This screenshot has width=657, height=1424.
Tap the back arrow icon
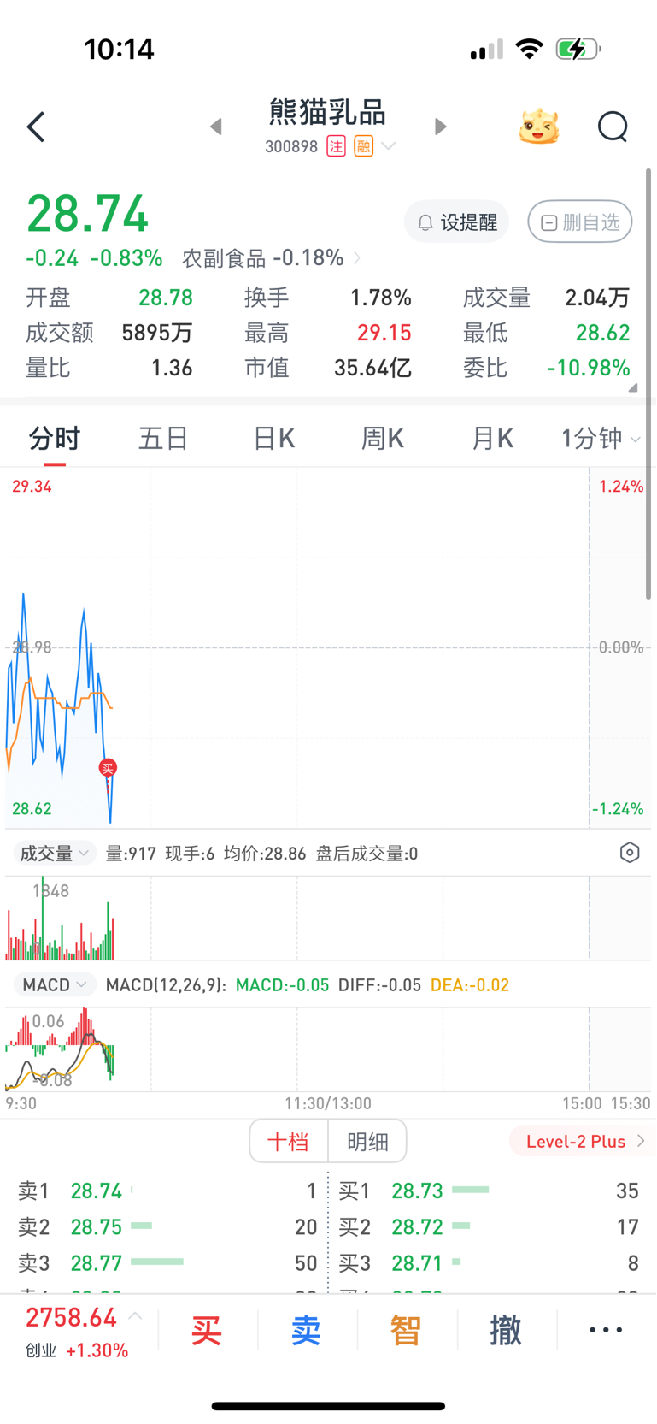coord(36,127)
